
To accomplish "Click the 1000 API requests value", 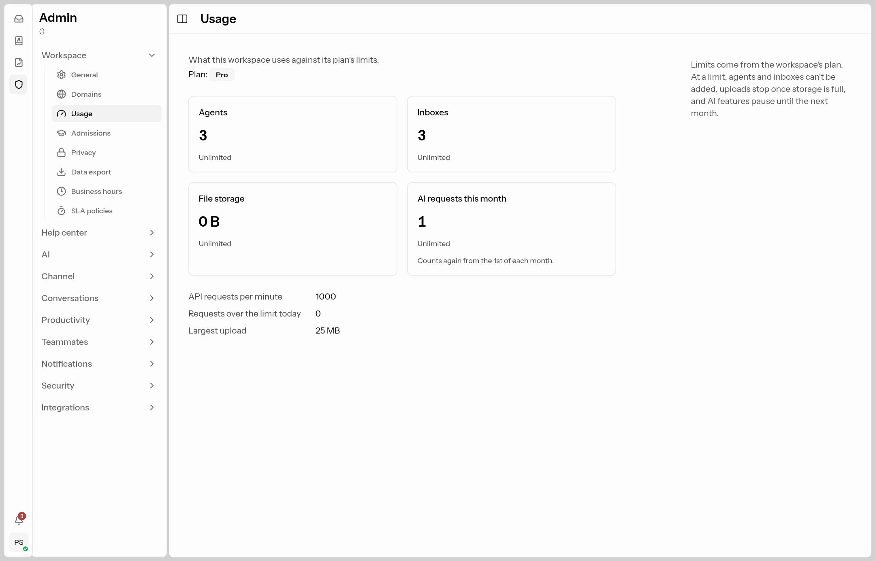I will coord(326,297).
